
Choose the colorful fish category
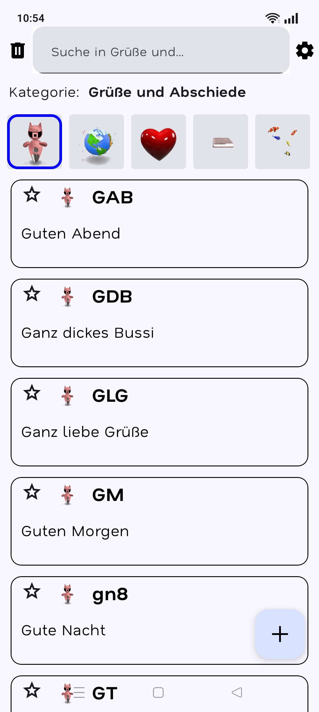(x=283, y=142)
